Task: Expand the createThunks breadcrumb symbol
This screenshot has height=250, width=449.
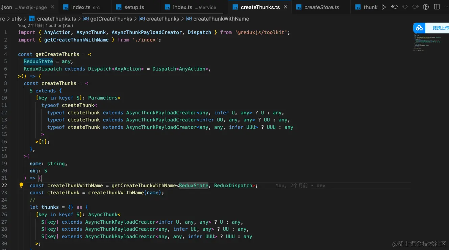Action: click(x=159, y=19)
